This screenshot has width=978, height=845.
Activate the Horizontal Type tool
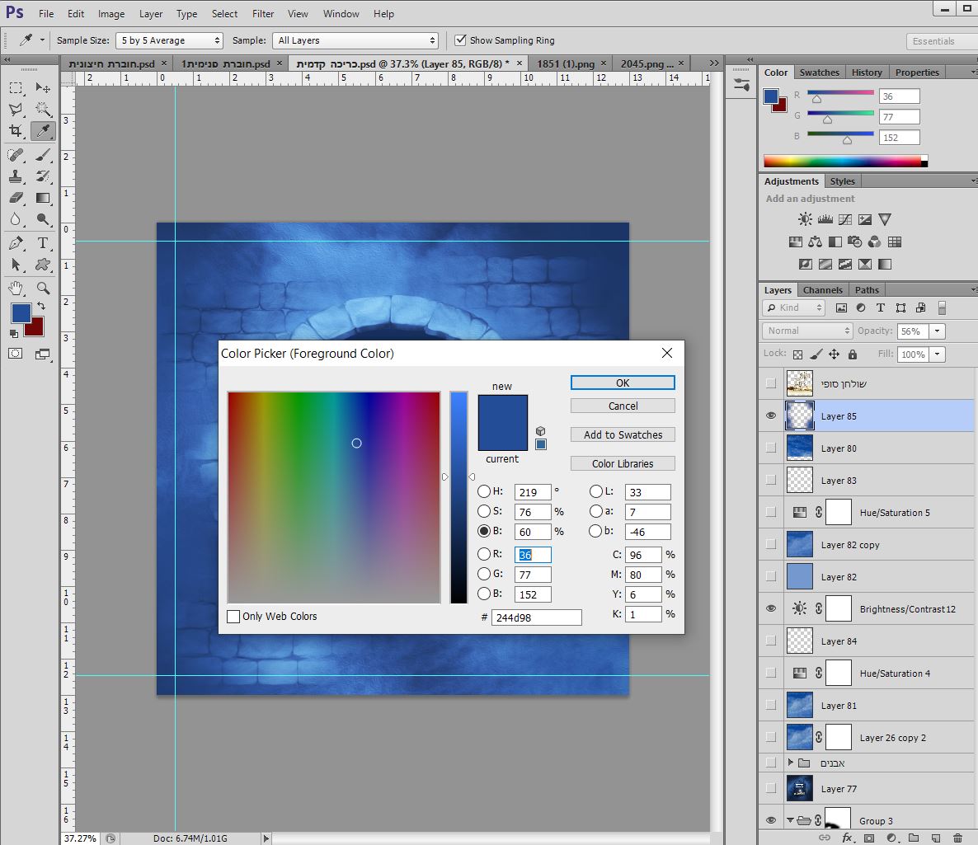[43, 243]
